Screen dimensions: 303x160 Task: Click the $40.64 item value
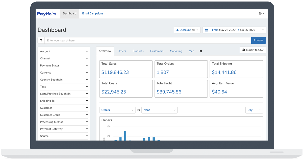pyautogui.click(x=219, y=92)
